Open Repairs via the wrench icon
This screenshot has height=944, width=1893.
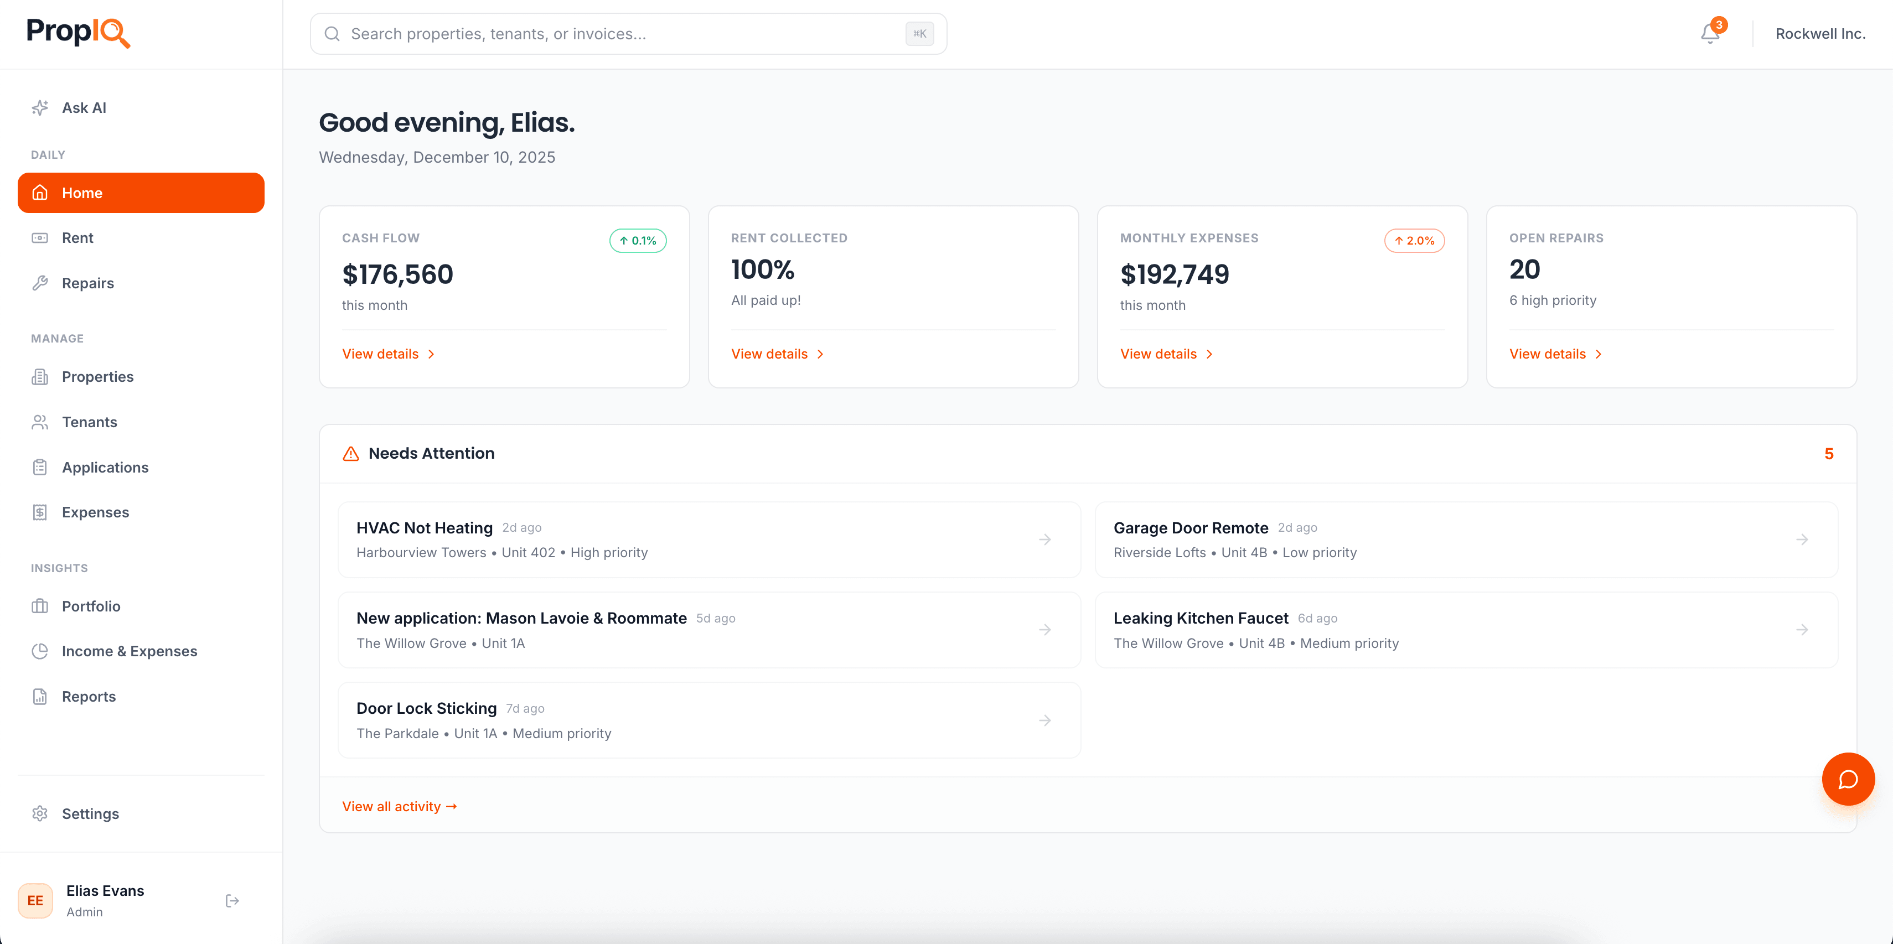click(40, 283)
